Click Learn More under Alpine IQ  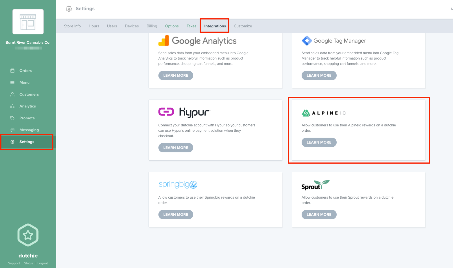319,142
